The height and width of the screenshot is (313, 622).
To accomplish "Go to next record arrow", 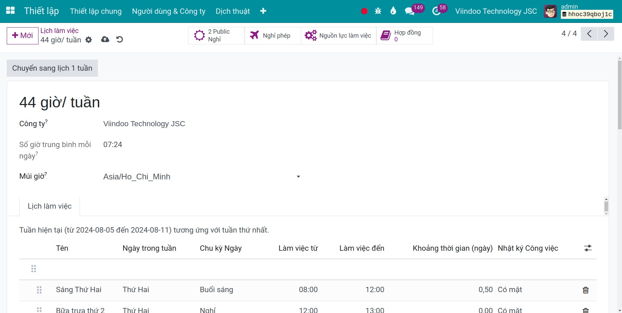I will [x=606, y=34].
